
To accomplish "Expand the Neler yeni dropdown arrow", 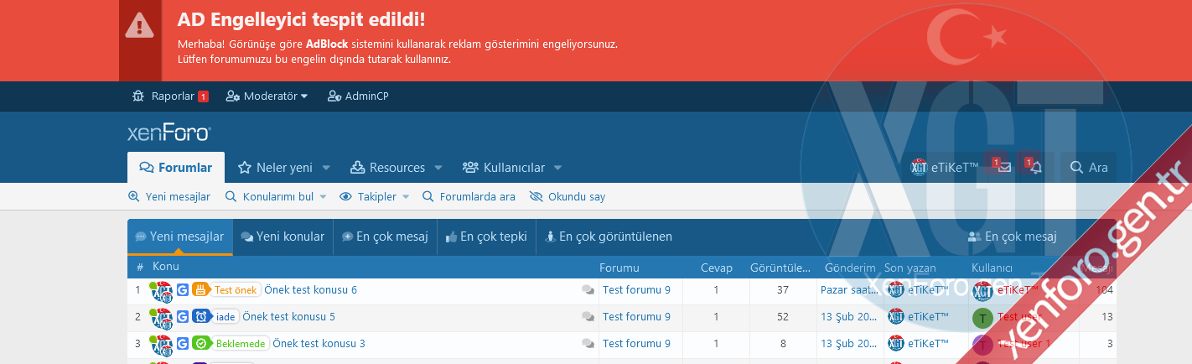I will pyautogui.click(x=326, y=168).
